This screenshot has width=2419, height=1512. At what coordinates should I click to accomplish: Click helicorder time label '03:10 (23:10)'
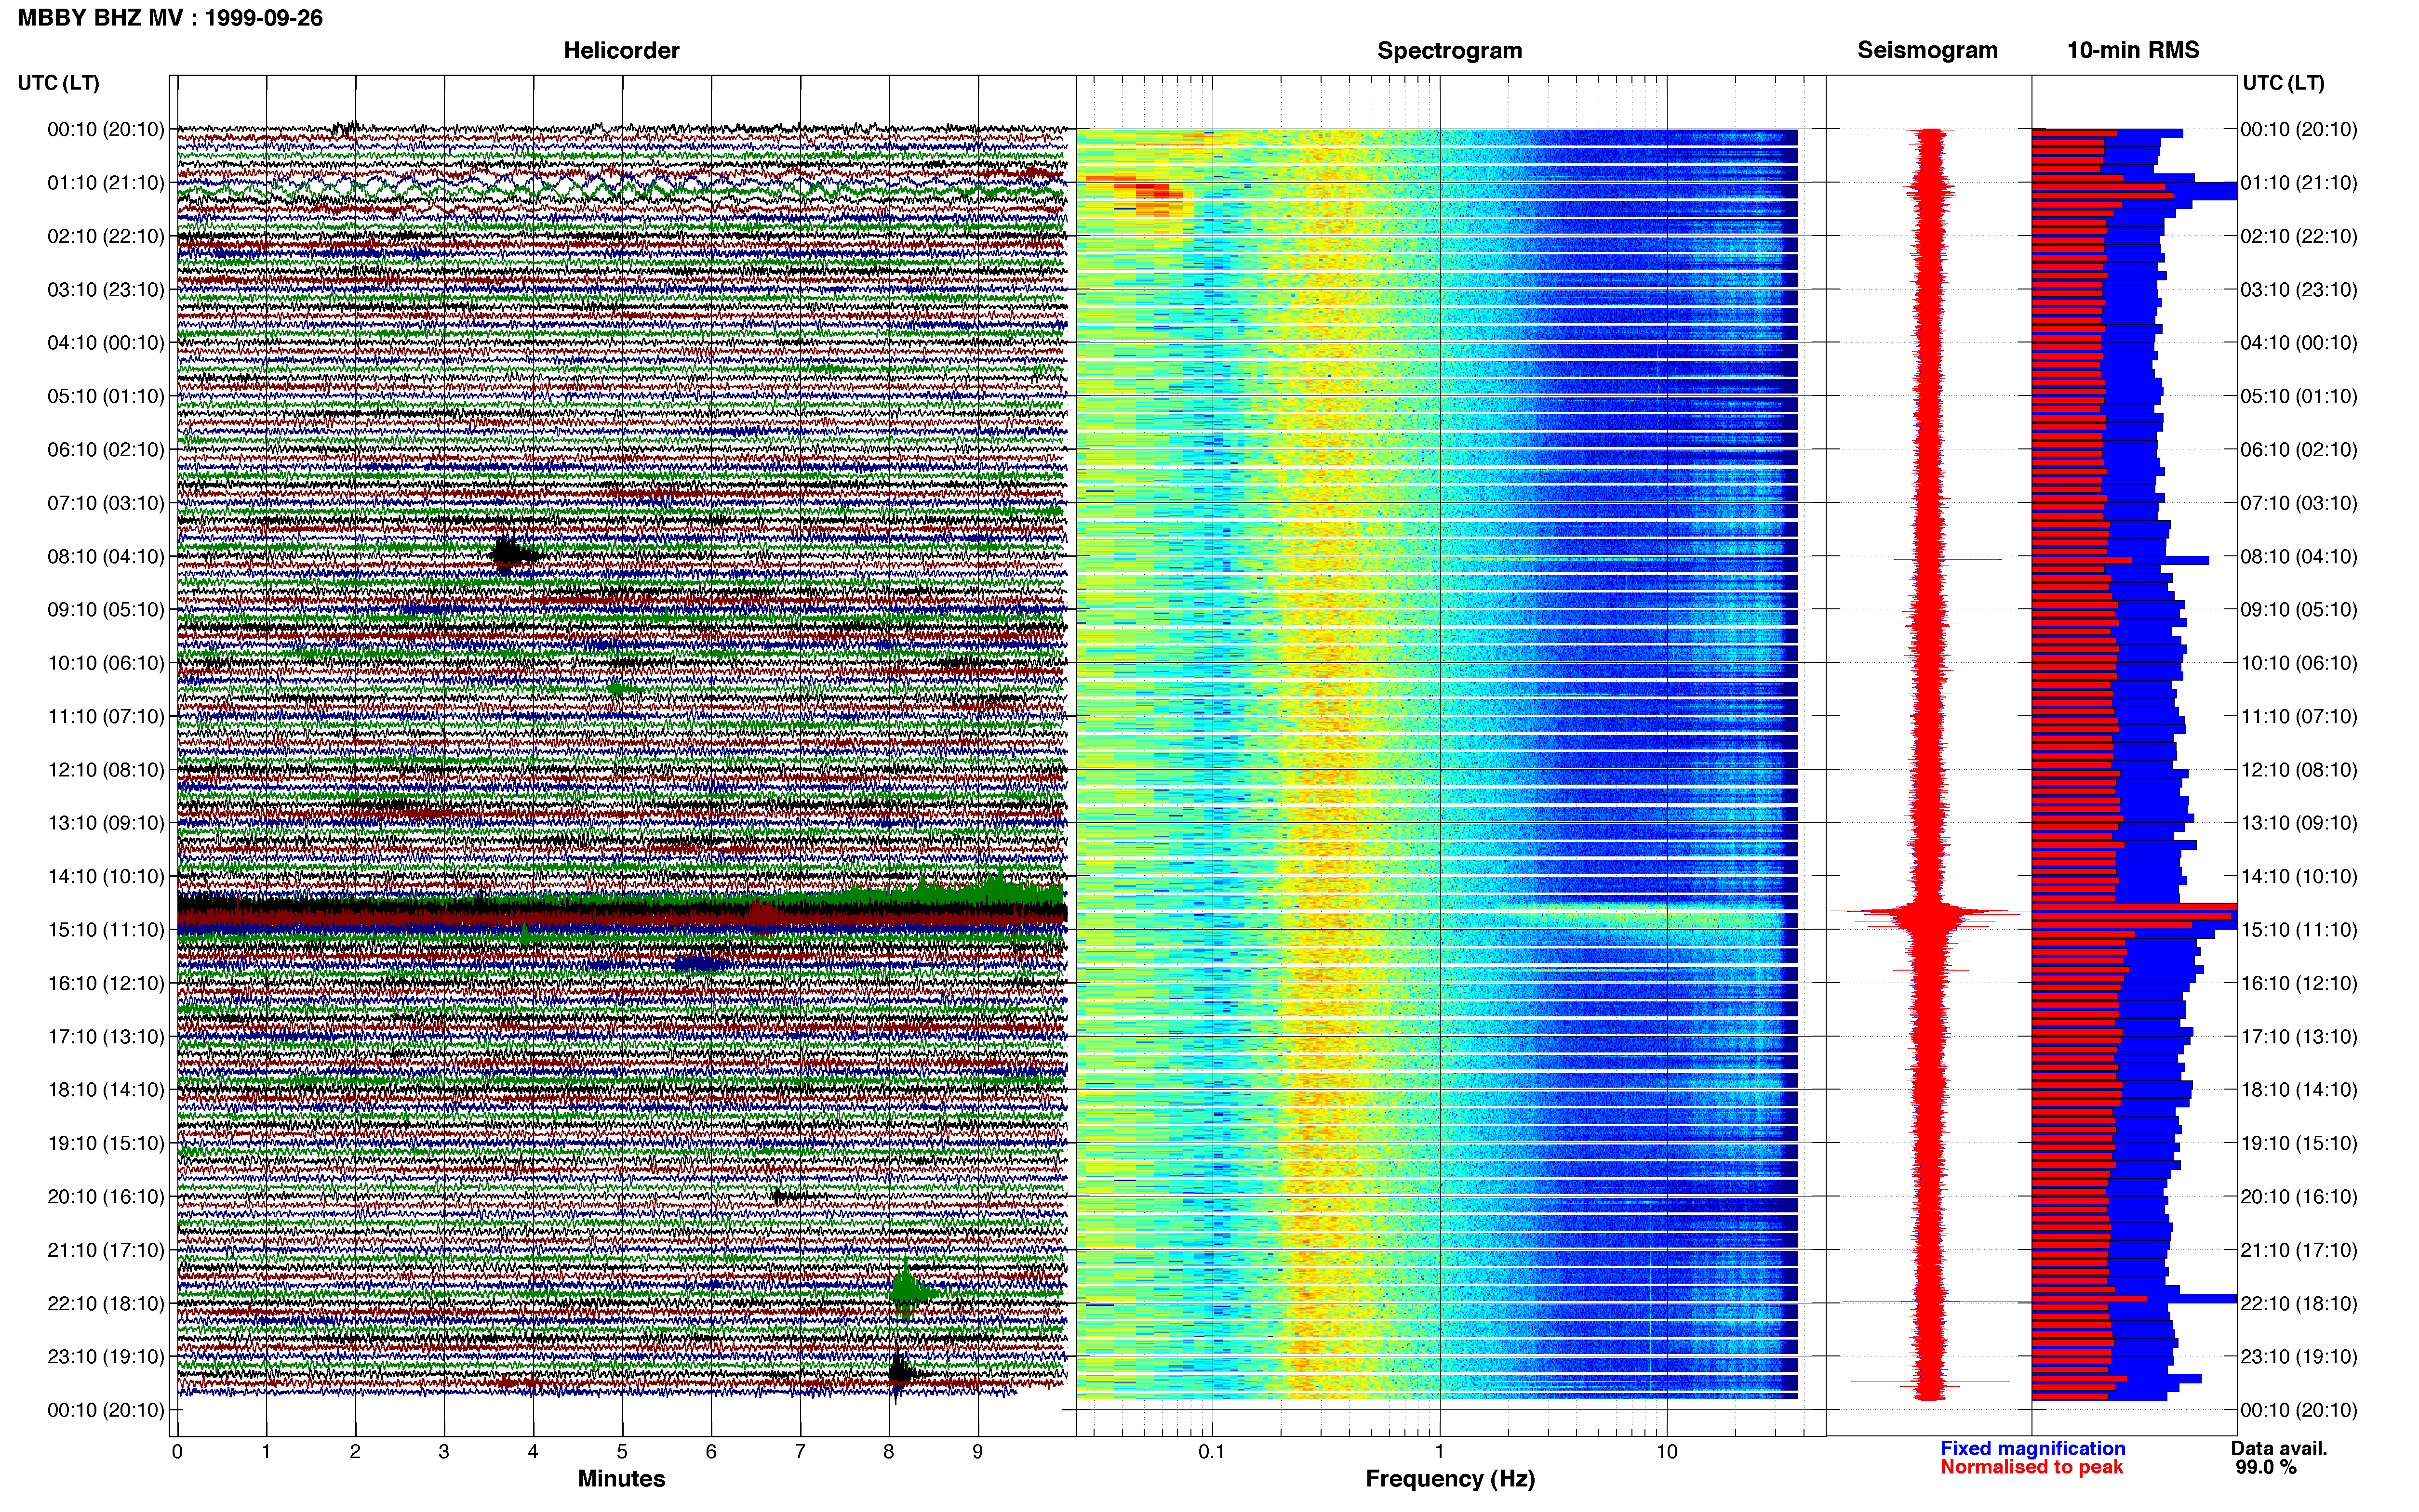tap(106, 290)
